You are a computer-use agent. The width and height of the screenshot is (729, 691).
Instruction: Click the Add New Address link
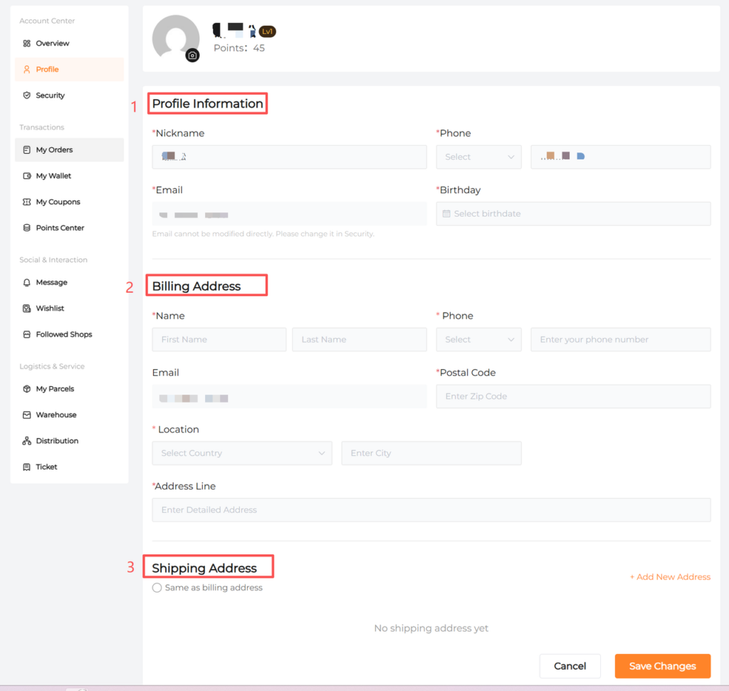point(670,577)
